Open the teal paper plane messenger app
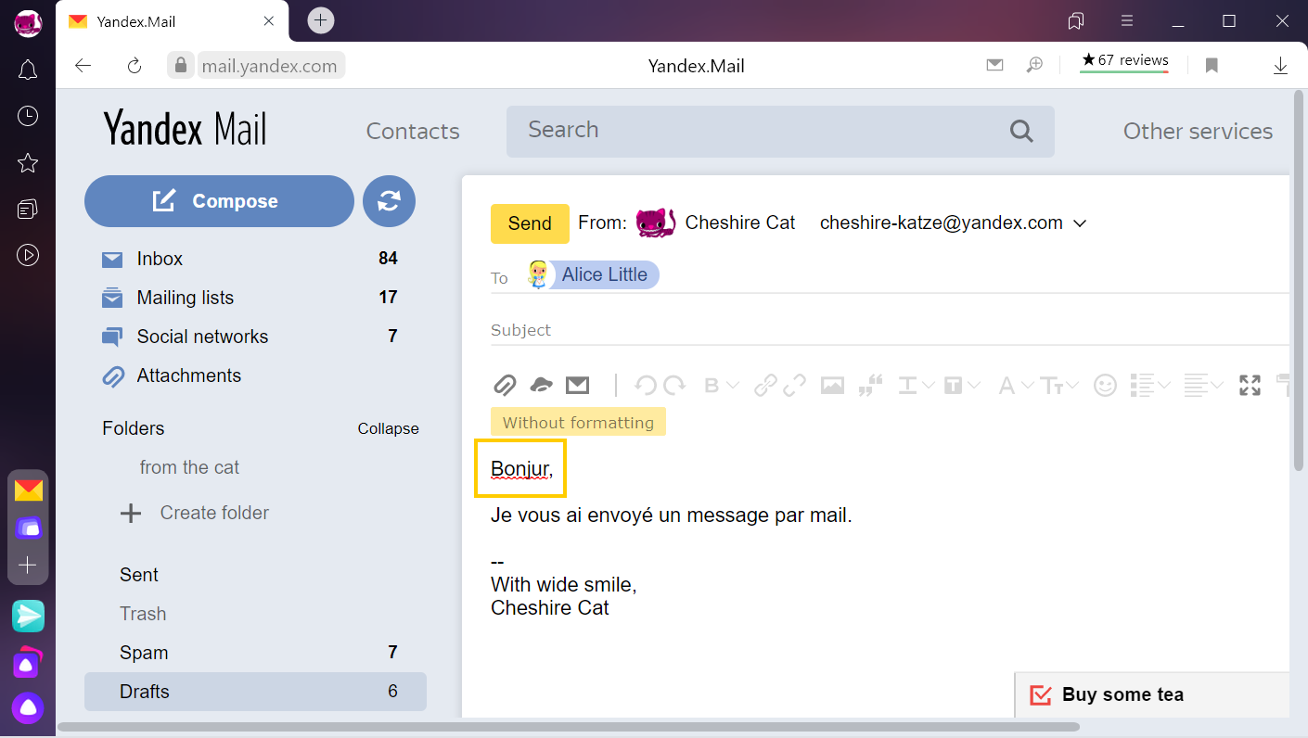 coord(28,616)
